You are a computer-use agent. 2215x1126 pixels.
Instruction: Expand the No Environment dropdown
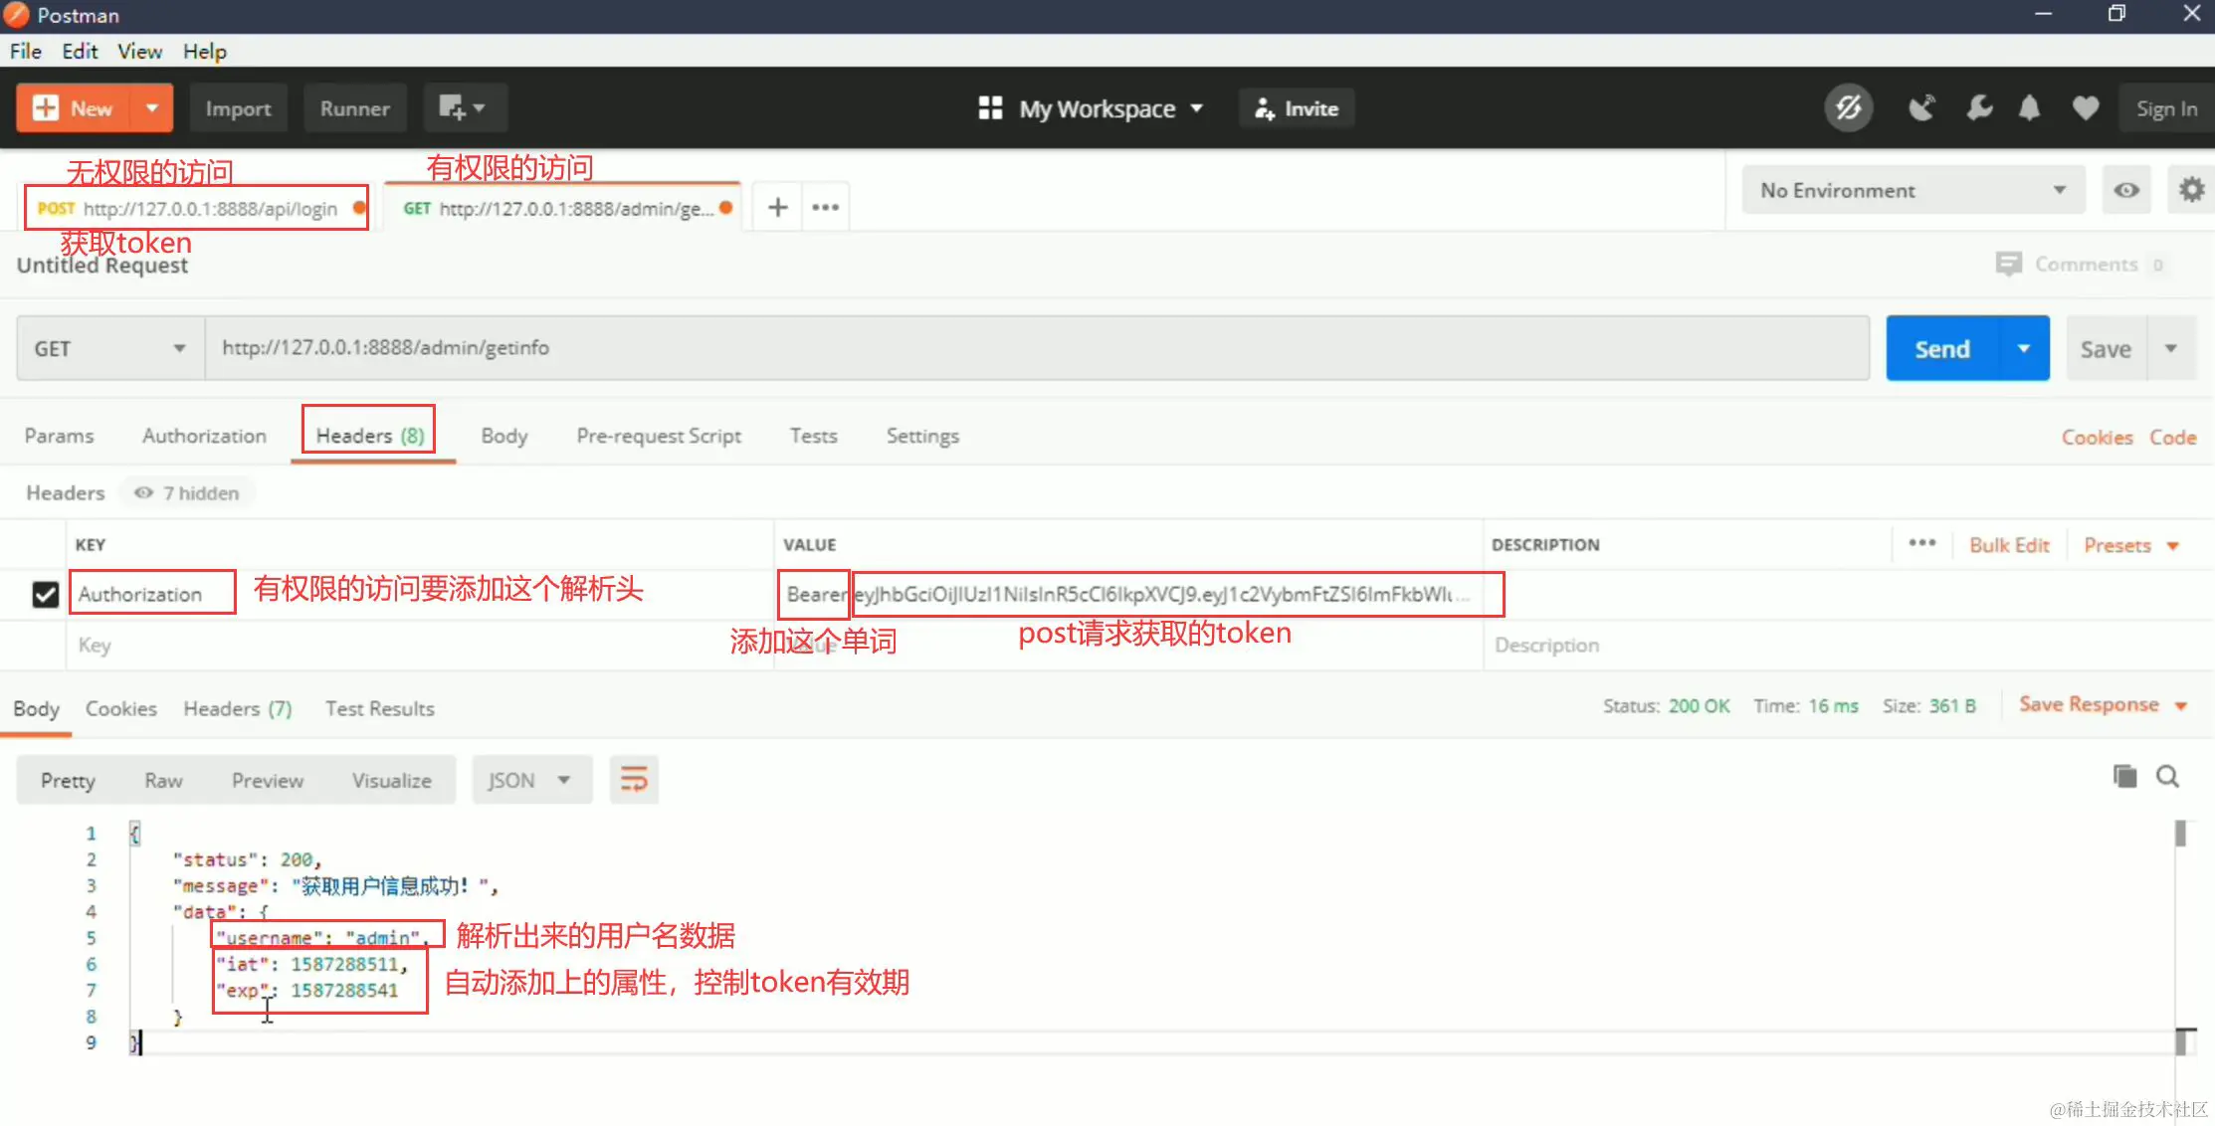pyautogui.click(x=1912, y=190)
